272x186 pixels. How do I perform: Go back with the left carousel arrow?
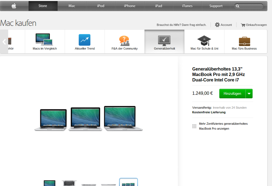(4, 41)
